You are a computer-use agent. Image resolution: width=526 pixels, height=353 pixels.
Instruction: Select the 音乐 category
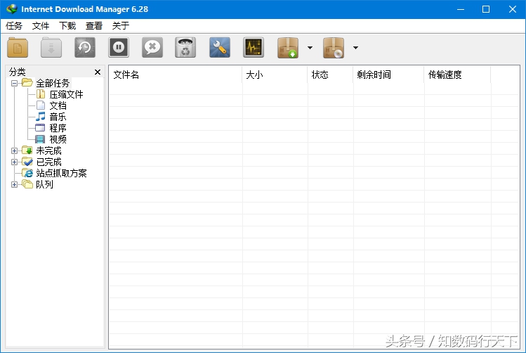point(58,117)
